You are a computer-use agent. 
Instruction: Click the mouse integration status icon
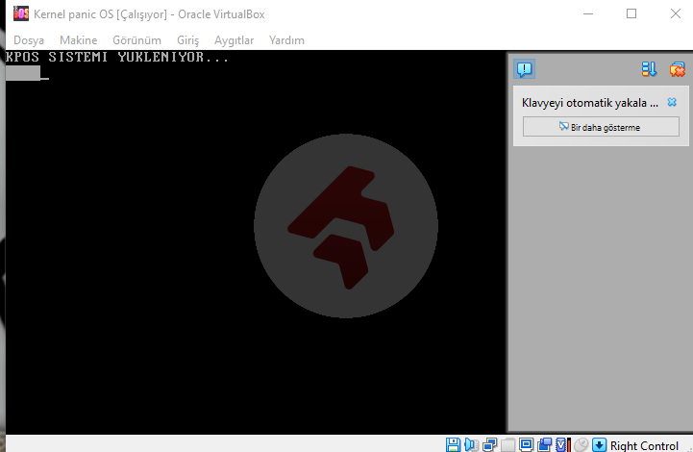tap(581, 444)
